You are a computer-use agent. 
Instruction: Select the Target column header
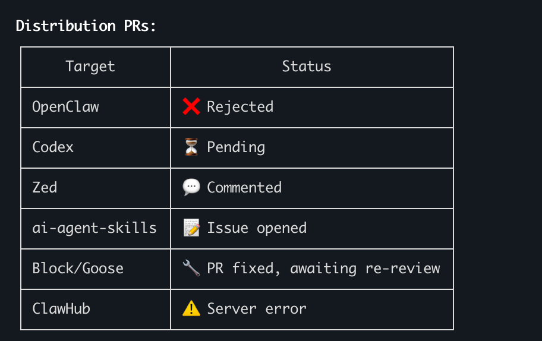(x=90, y=67)
